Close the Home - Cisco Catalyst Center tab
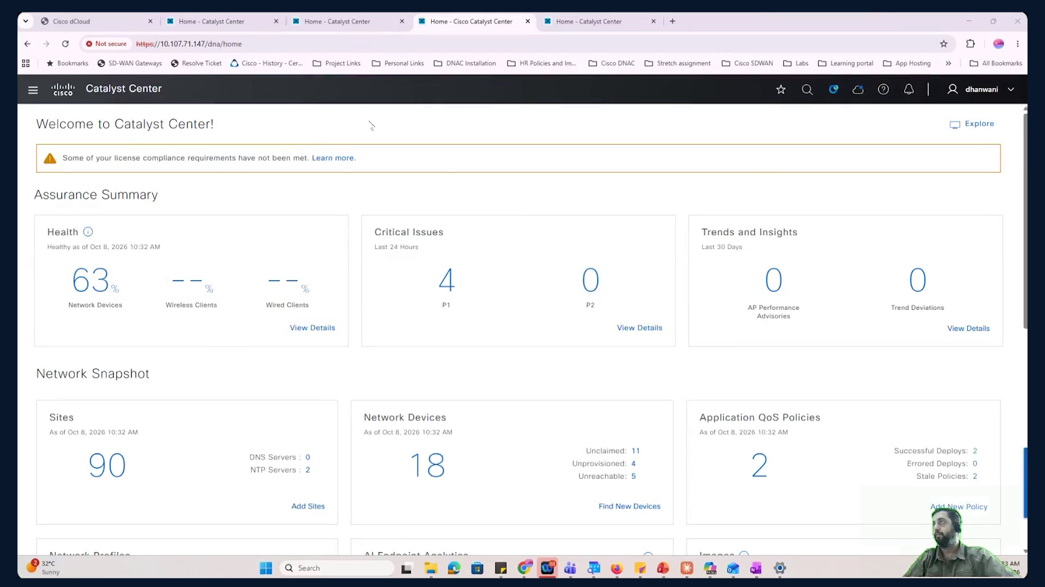 pyautogui.click(x=527, y=21)
